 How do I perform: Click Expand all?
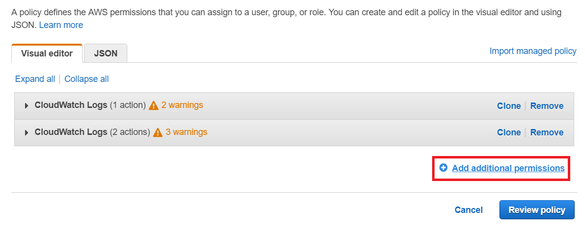(35, 79)
